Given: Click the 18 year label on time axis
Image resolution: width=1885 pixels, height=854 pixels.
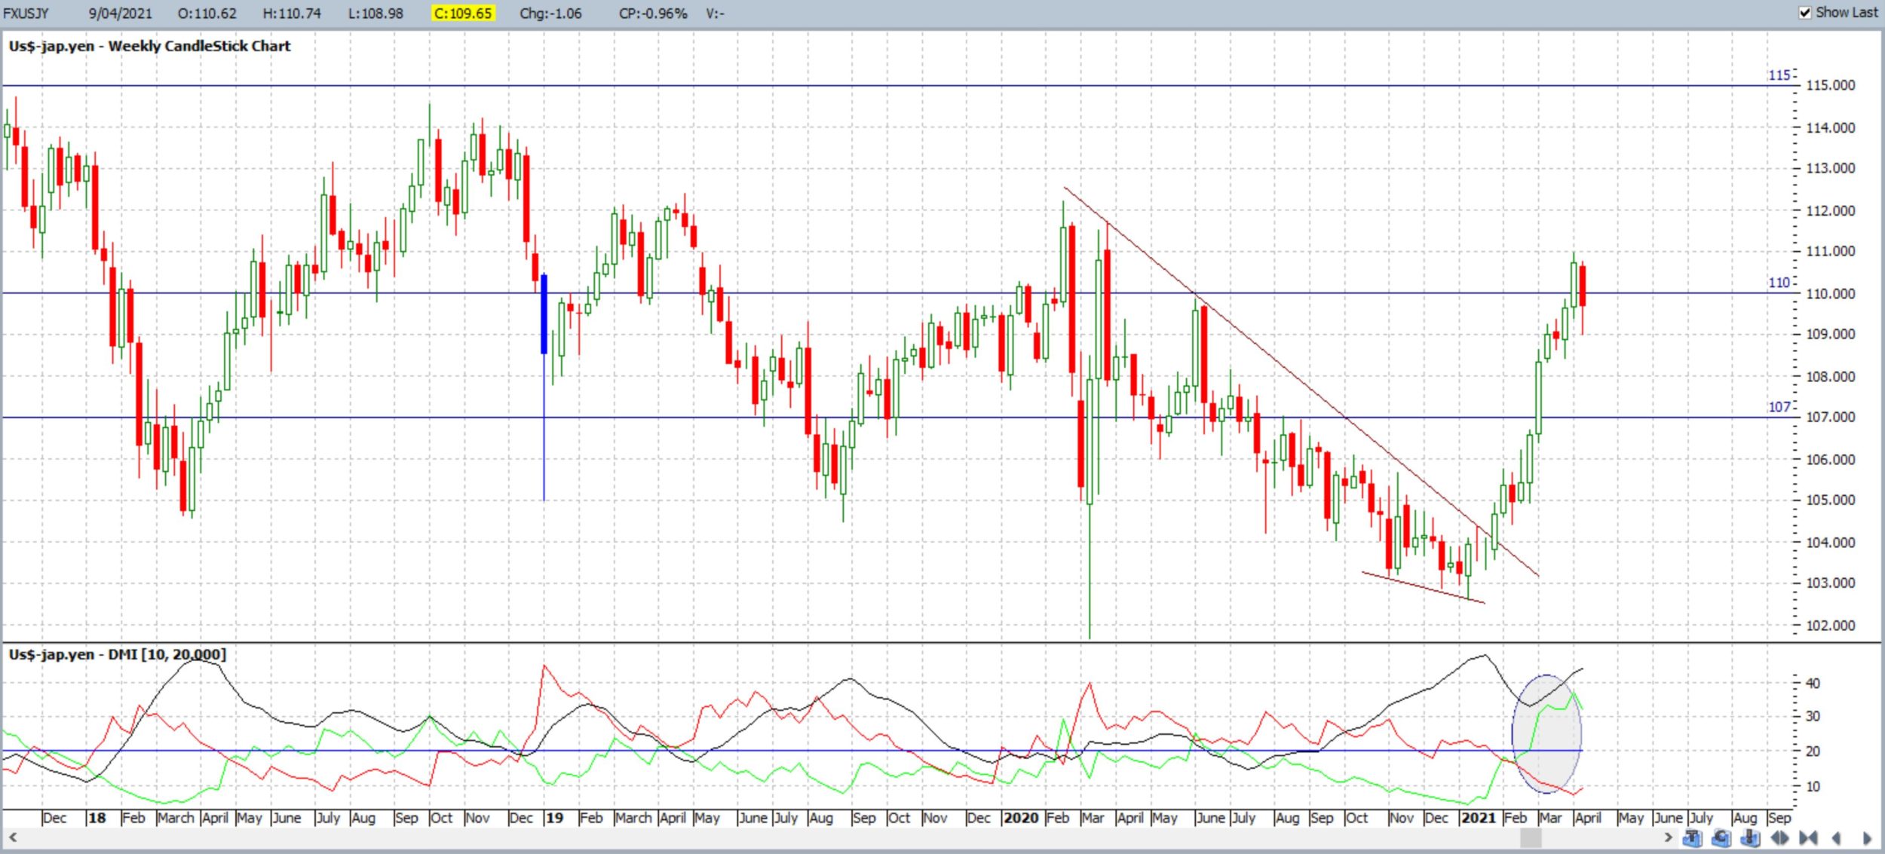Looking at the screenshot, I should [97, 818].
